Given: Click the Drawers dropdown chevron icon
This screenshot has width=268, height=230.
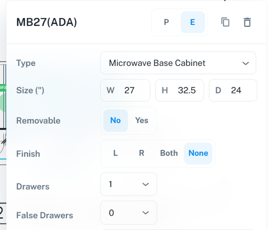Looking at the screenshot, I should 146,184.
